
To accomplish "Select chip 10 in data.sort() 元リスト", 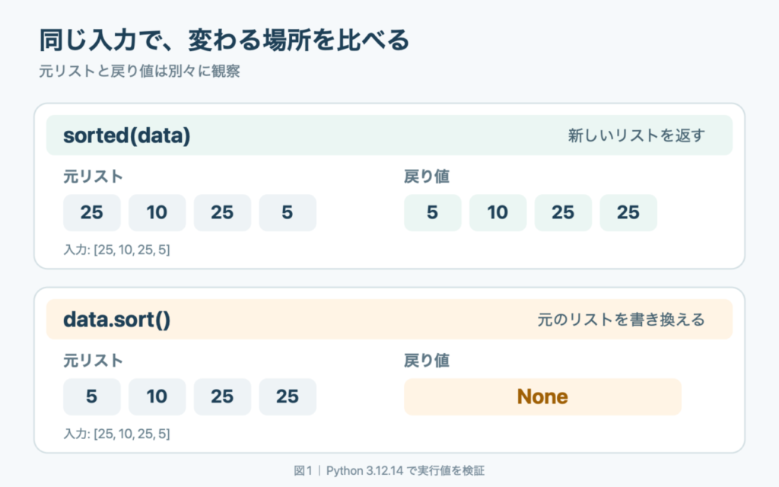I will point(157,396).
